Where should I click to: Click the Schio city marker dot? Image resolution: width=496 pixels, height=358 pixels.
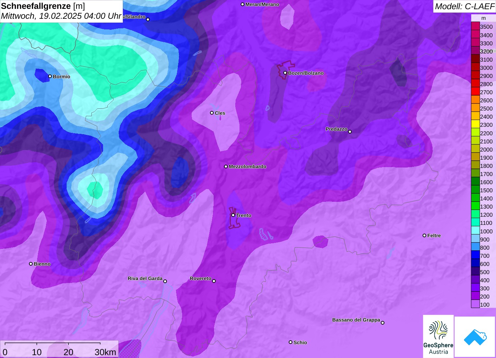tap(291, 342)
